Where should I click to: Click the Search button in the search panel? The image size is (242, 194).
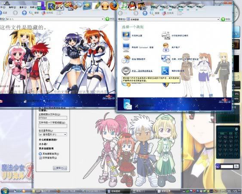click(60, 168)
